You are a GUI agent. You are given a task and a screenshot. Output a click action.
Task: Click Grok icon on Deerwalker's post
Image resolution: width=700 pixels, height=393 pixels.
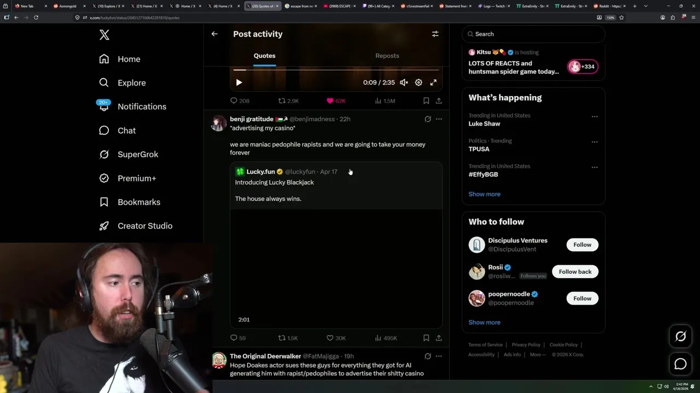pyautogui.click(x=428, y=356)
